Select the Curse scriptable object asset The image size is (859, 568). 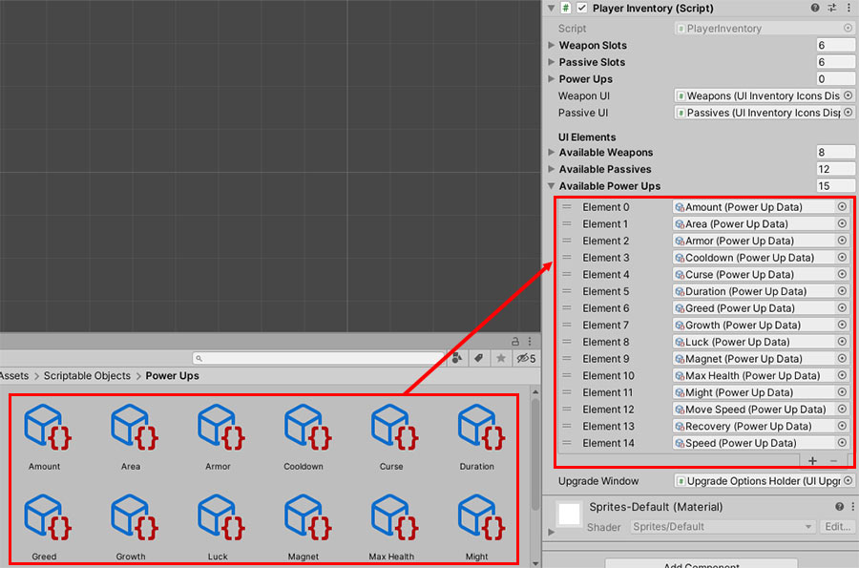390,430
